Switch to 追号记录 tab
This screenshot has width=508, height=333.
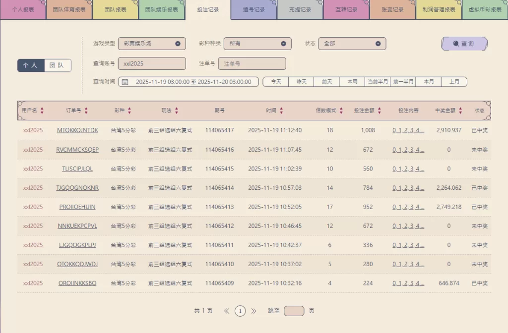(x=254, y=9)
